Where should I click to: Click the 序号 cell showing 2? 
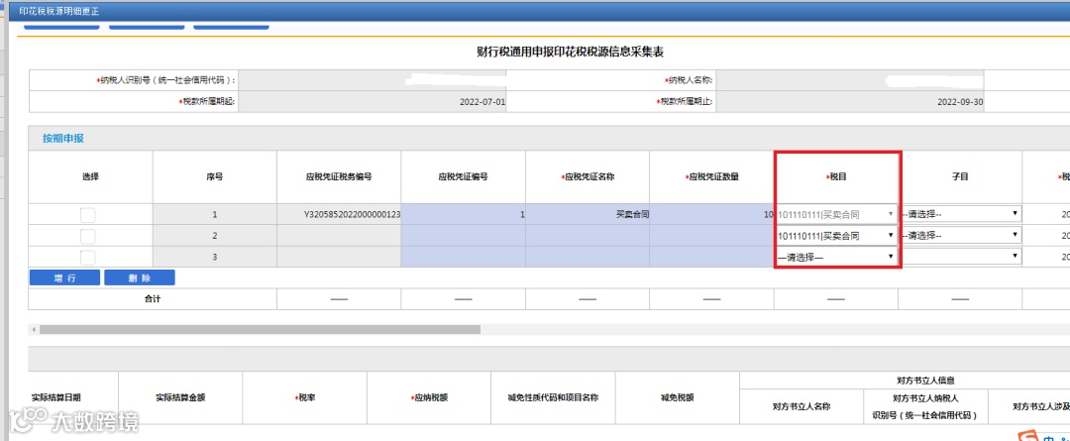[215, 236]
